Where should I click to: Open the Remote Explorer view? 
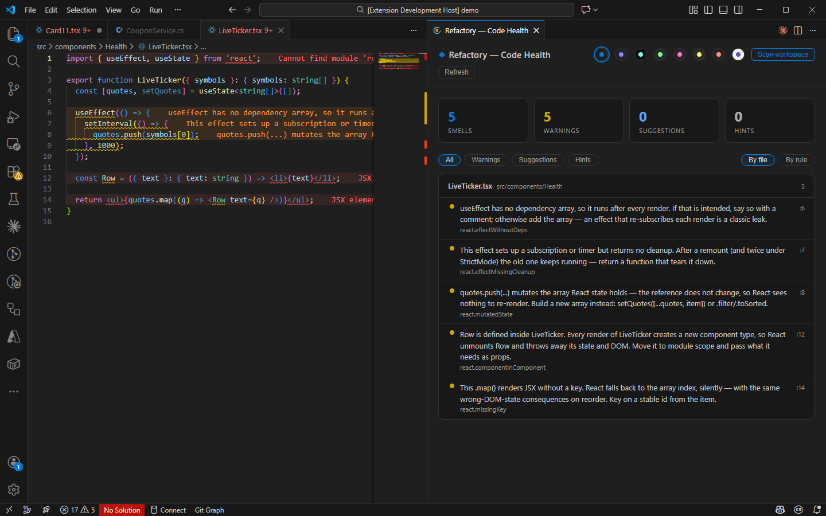tap(14, 144)
